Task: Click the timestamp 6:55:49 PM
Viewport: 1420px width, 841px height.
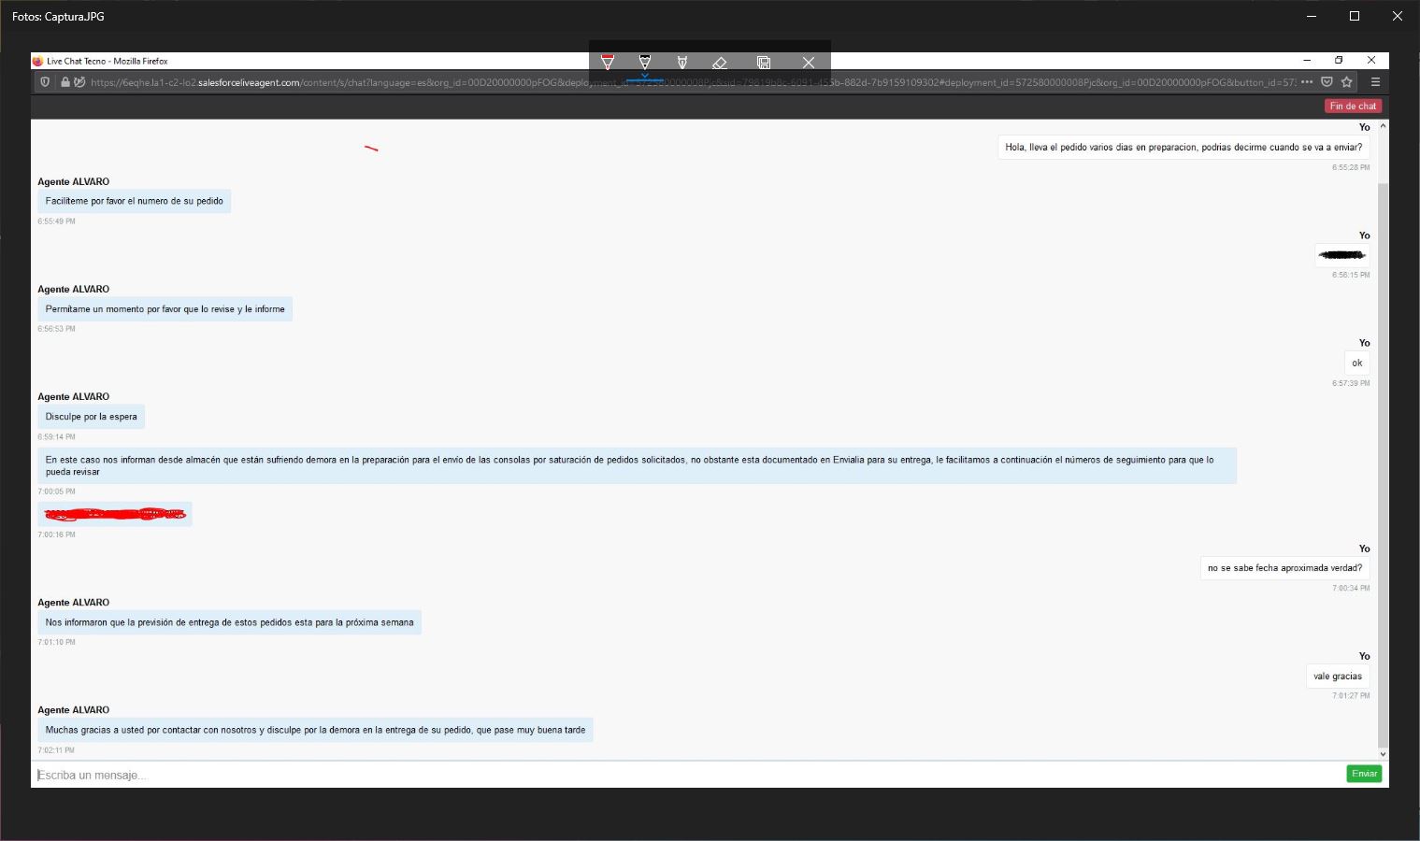Action: pos(57,221)
